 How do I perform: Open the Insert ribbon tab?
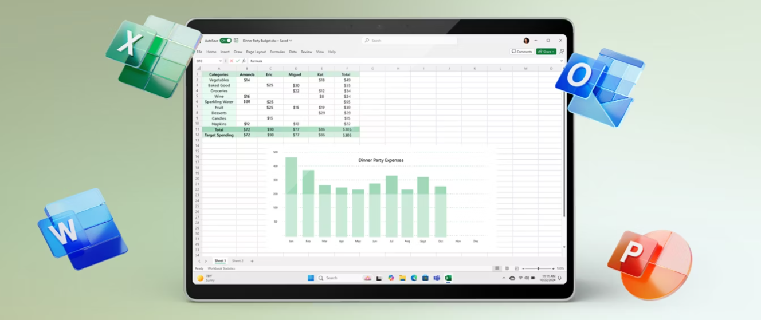pos(225,52)
